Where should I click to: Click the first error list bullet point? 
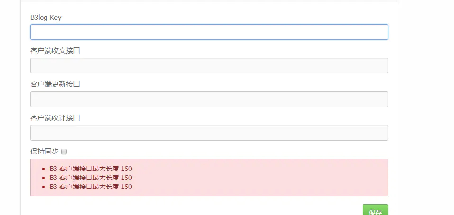[x=44, y=169]
